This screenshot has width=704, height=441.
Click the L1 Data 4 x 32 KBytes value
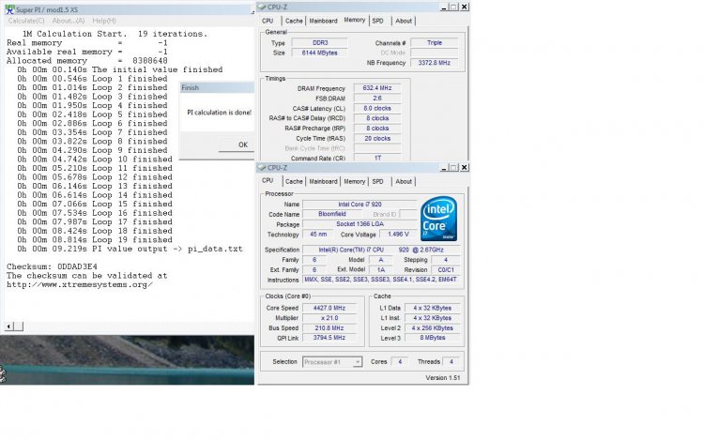433,308
